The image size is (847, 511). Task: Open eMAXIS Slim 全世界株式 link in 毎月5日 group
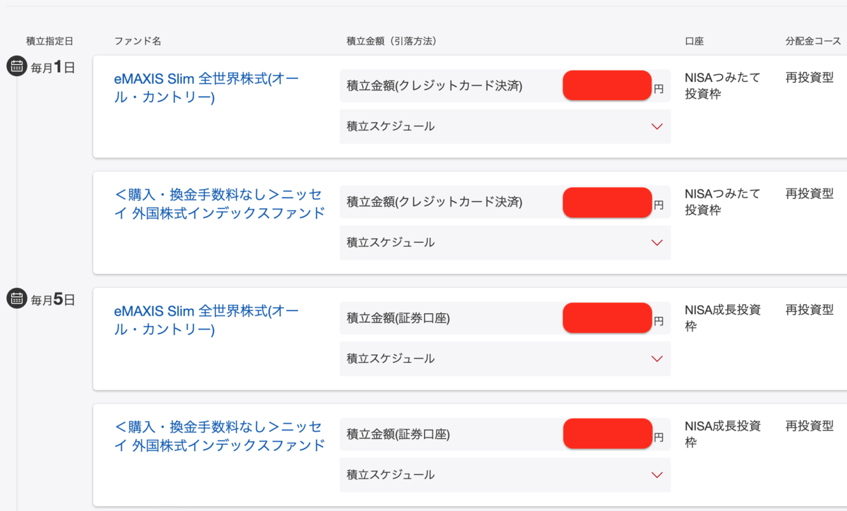[207, 320]
